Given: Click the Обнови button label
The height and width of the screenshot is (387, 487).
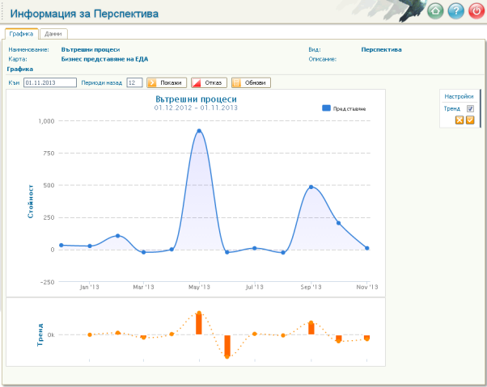Looking at the screenshot, I should pos(255,82).
